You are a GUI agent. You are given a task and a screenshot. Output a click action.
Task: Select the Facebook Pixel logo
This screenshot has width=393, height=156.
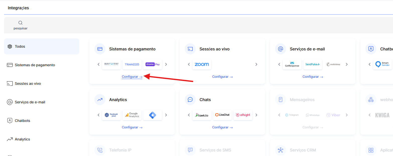point(111,115)
